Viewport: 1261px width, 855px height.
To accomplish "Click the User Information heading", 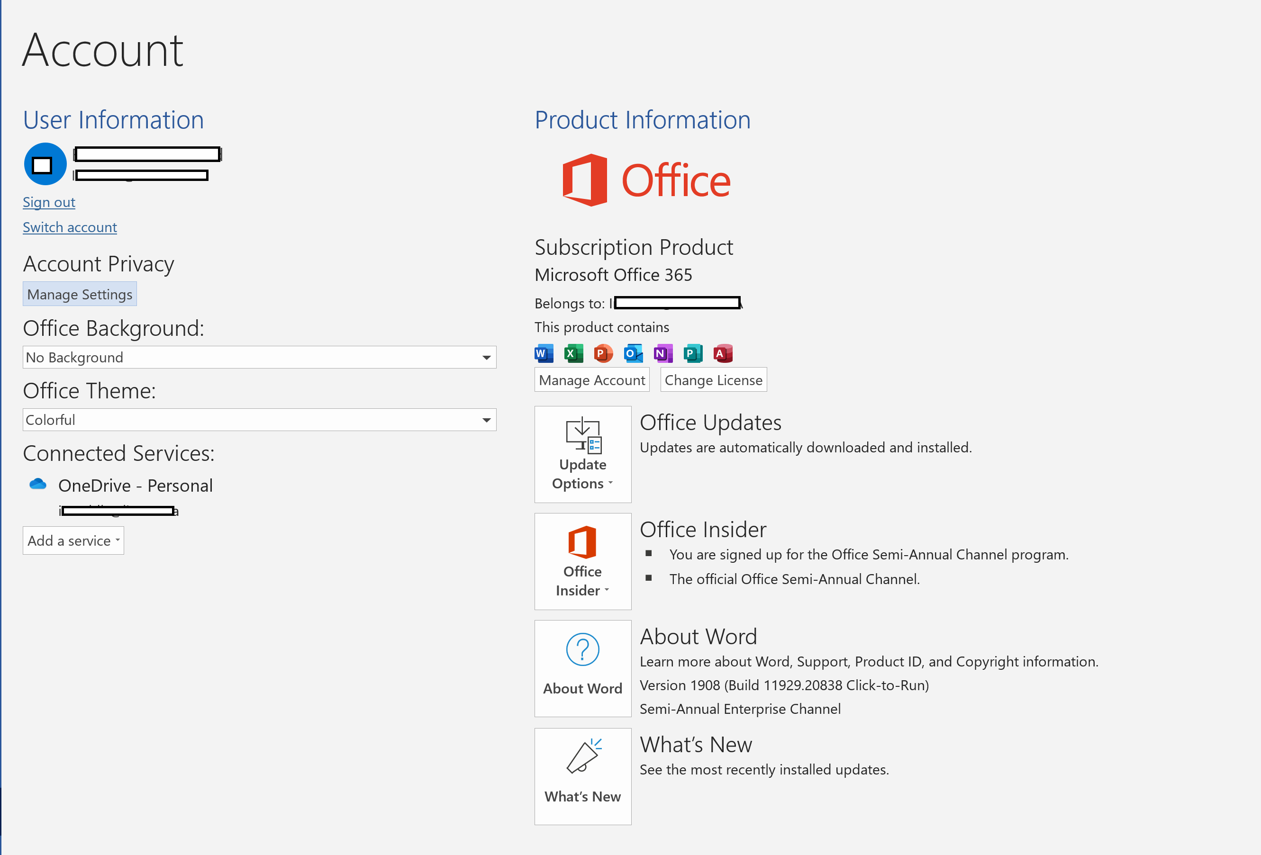I will point(113,120).
